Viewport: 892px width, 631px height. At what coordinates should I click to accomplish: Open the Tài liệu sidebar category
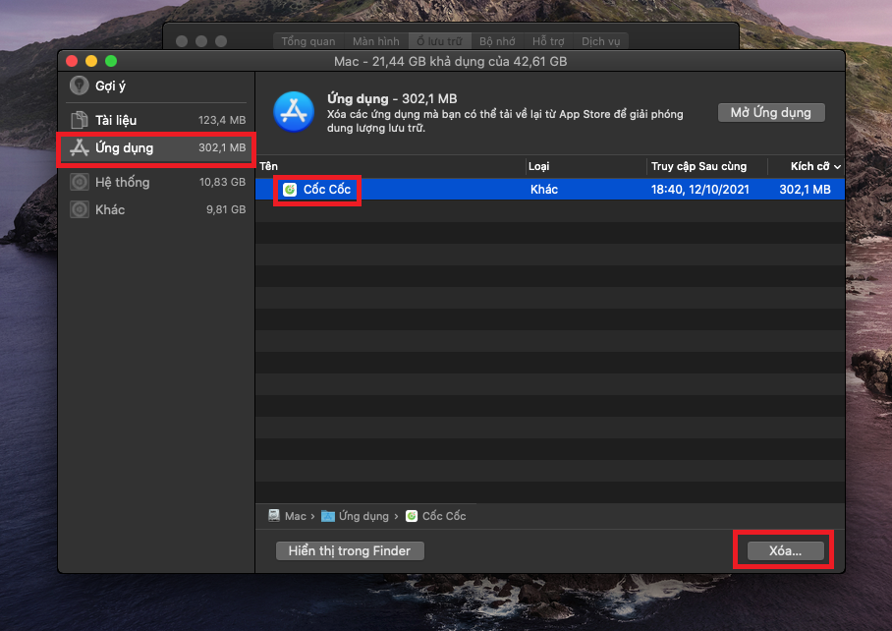click(x=157, y=120)
